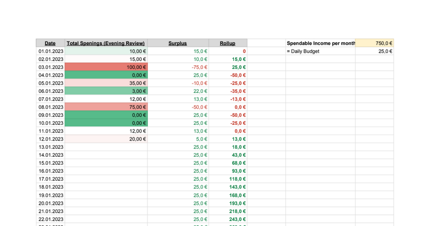Click the Rollup cell showing 0
The height and width of the screenshot is (226, 430).
(228, 51)
